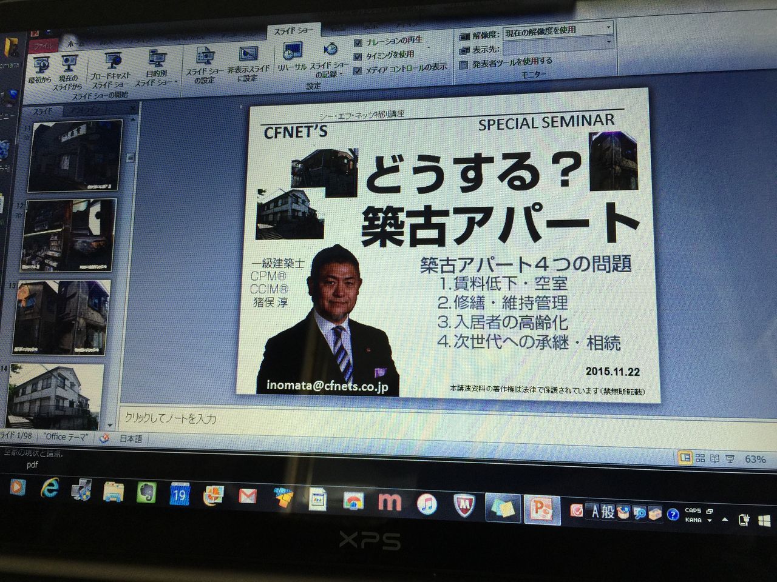Screen dimensions: 777x582
Task: Click the portrait photo on slide
Action: [331, 320]
